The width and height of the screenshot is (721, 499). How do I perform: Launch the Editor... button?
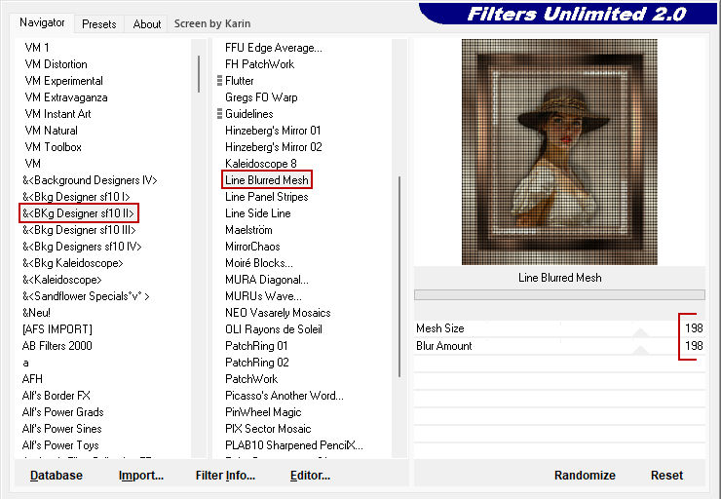(310, 476)
